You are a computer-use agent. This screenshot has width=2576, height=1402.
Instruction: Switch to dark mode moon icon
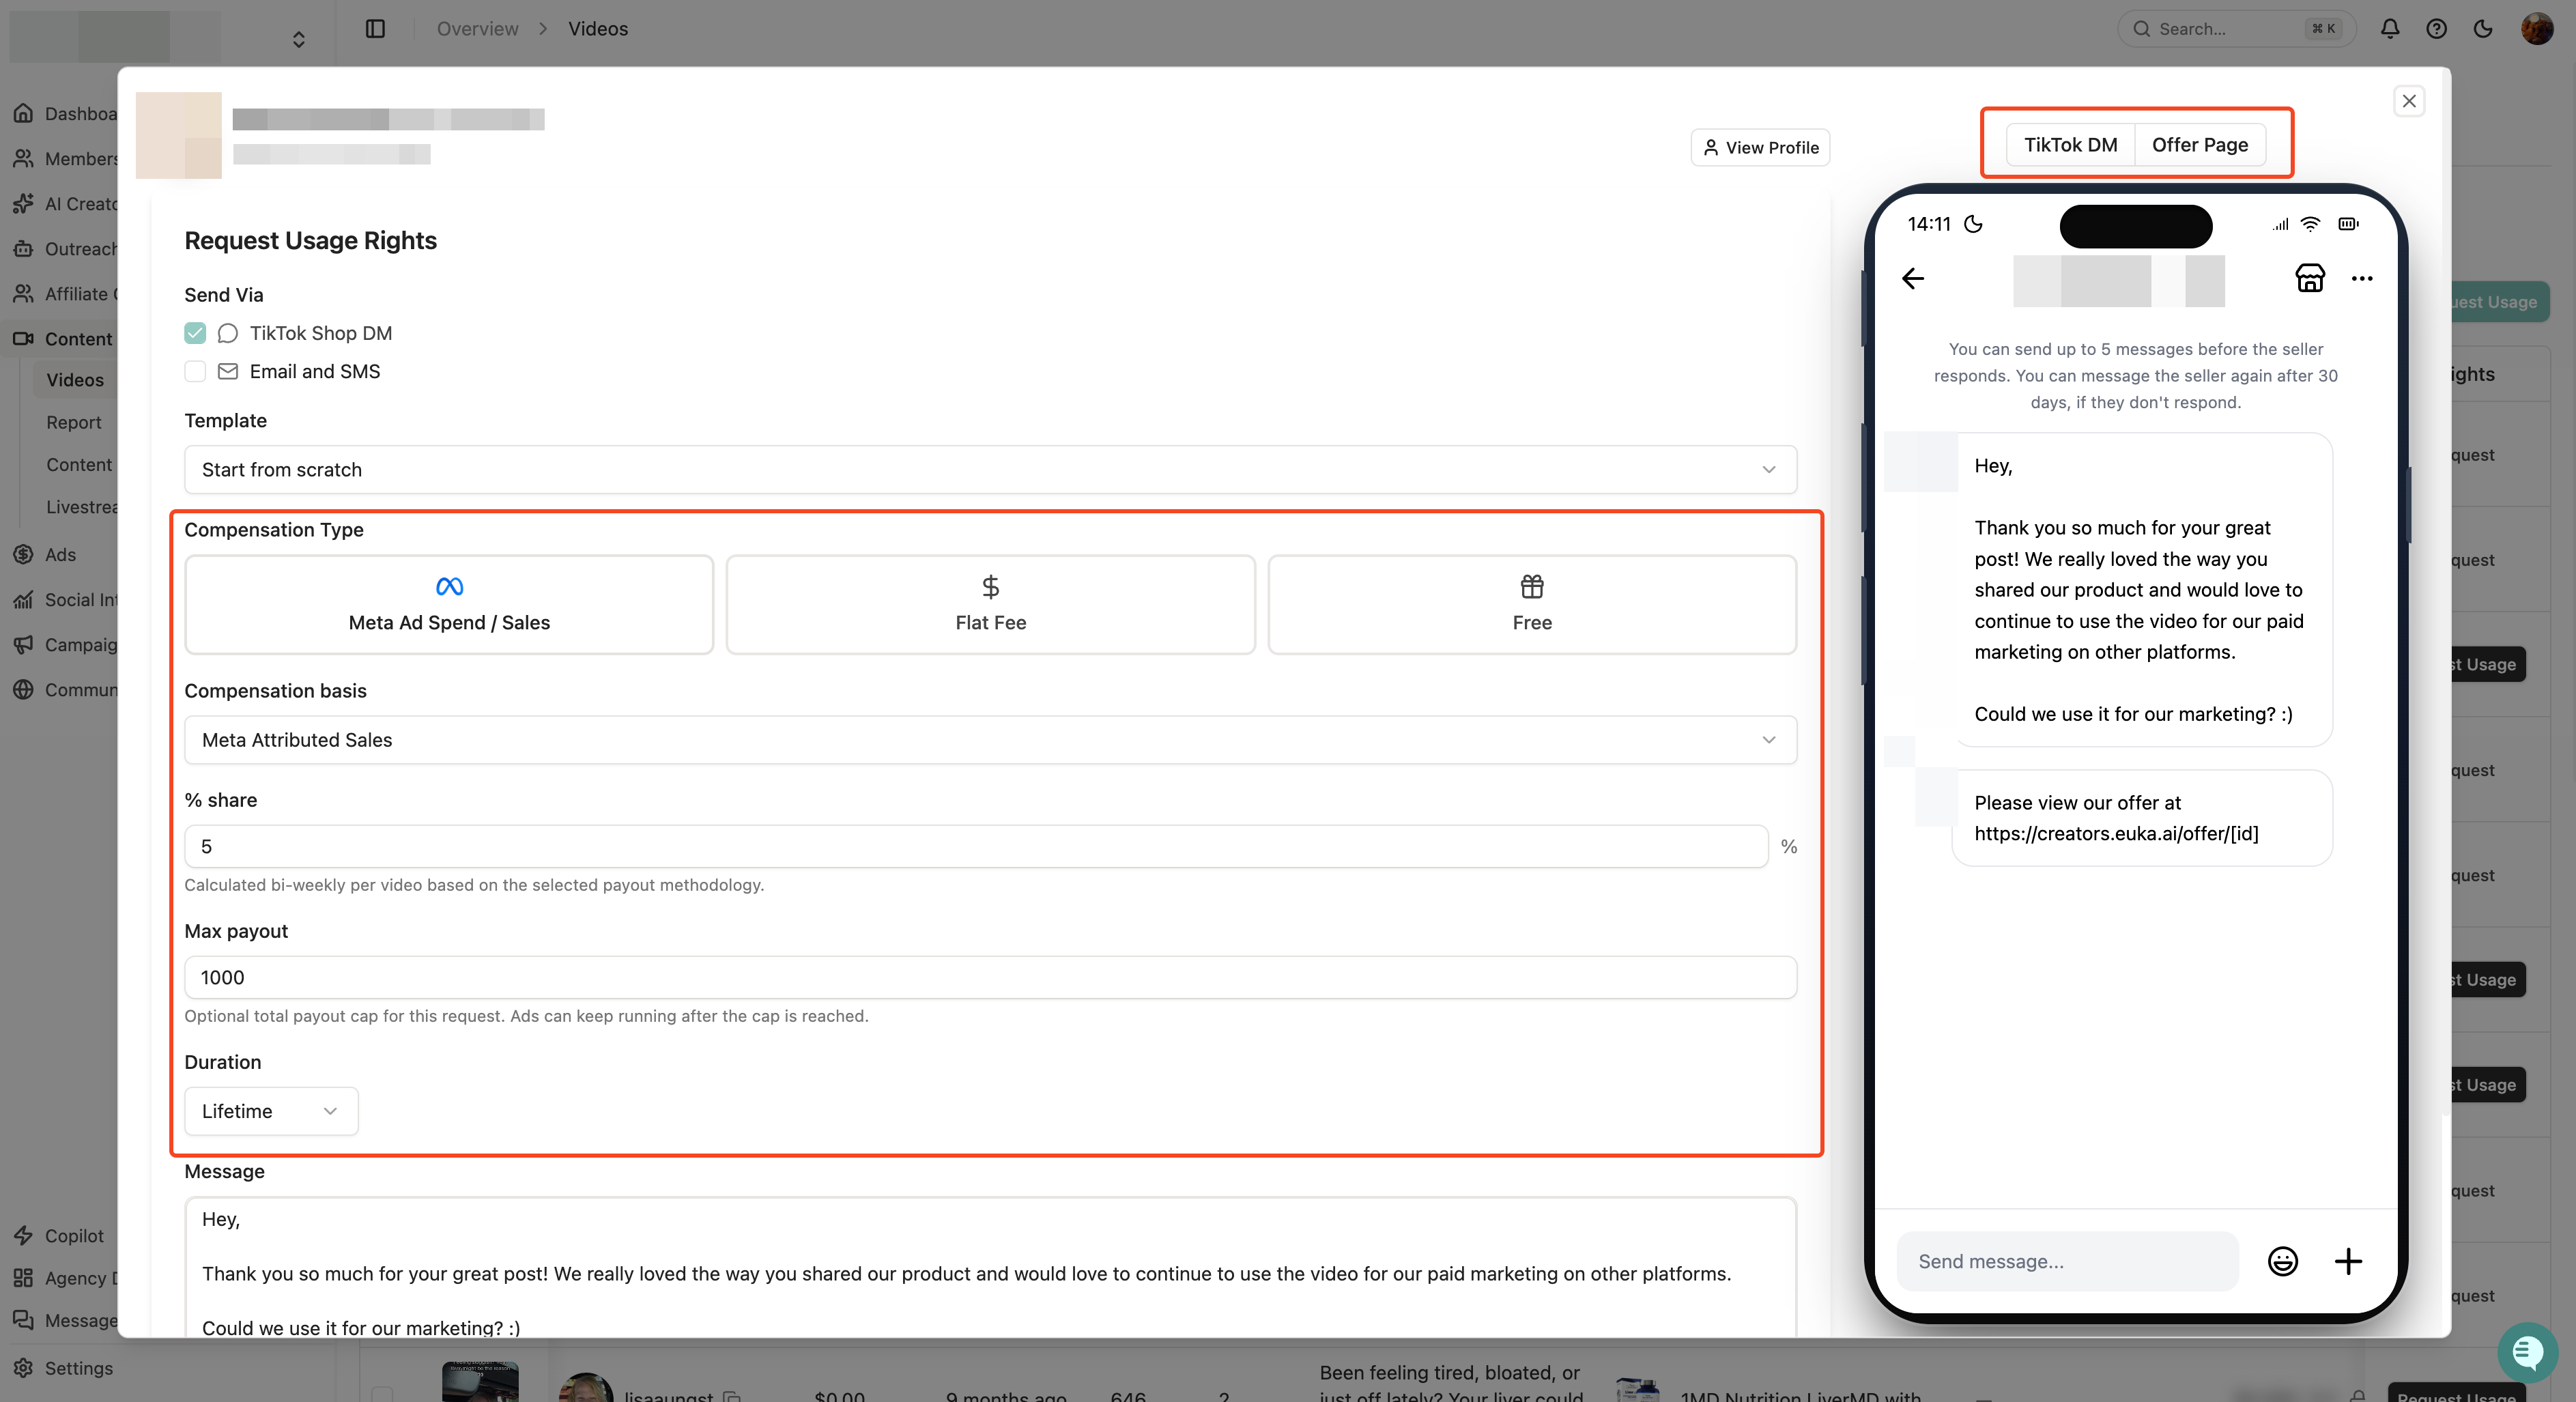tap(2483, 29)
